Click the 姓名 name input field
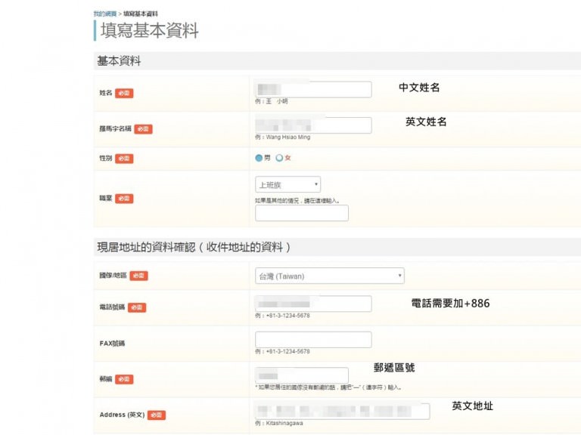 313,89
